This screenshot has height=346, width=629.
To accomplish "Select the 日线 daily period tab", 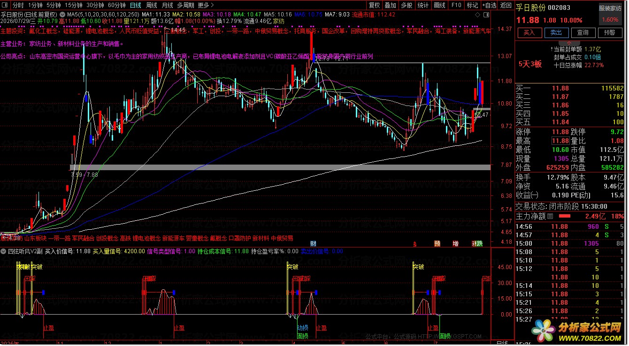I will point(136,5).
